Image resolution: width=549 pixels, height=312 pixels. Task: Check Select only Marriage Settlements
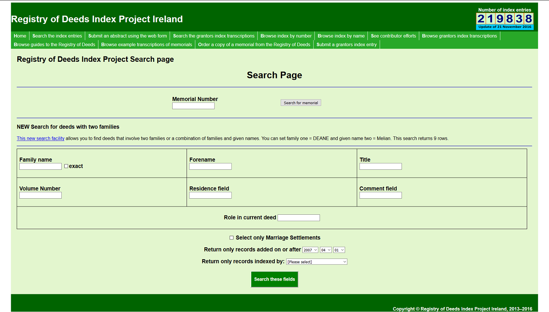[231, 237]
